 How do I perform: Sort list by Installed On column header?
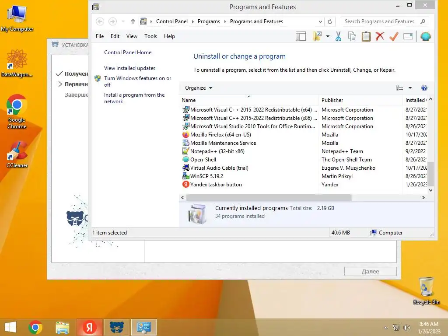tap(416, 100)
